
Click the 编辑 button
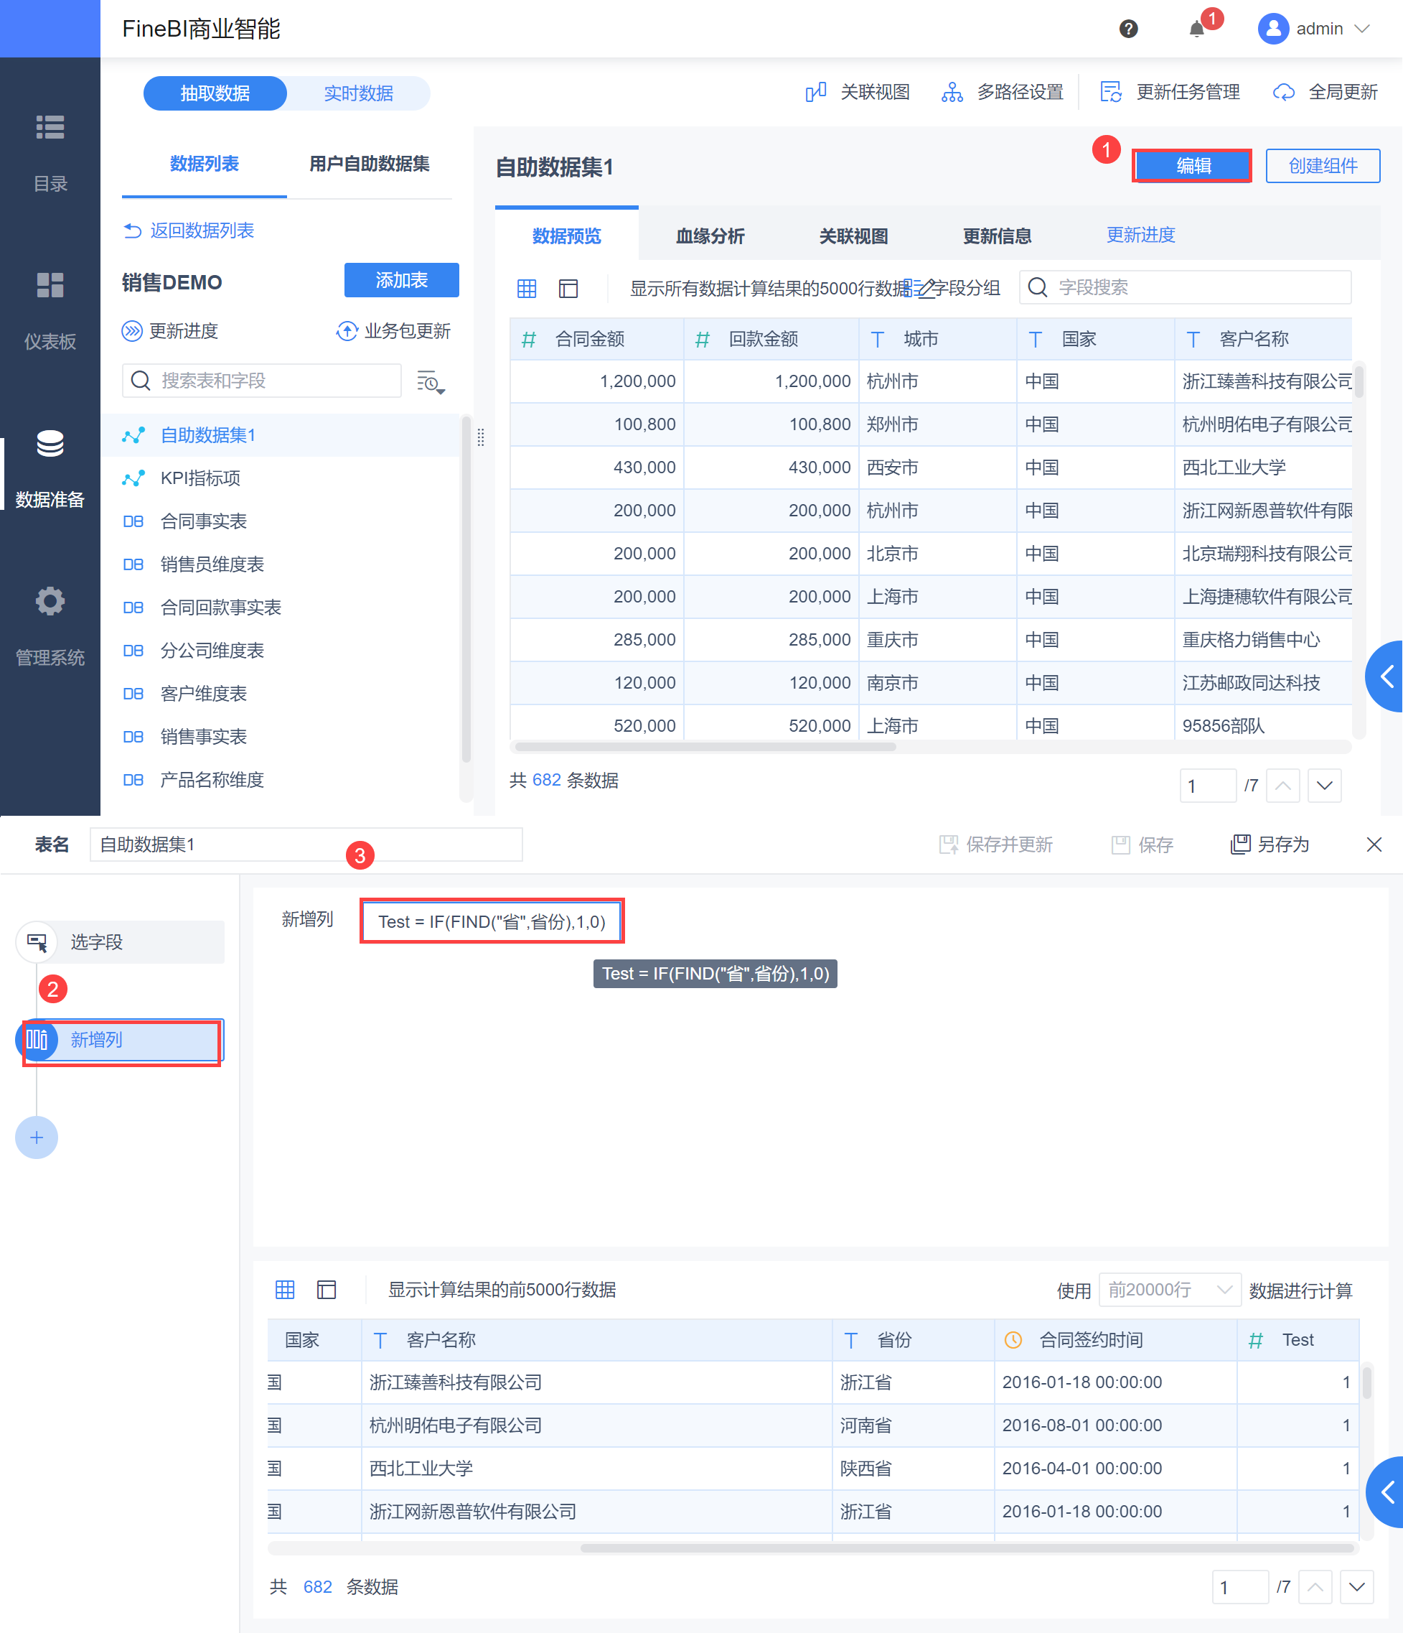click(x=1192, y=165)
